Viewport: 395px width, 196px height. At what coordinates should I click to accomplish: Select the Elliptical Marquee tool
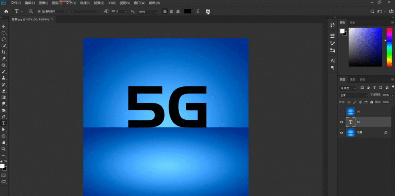[x=3, y=33]
